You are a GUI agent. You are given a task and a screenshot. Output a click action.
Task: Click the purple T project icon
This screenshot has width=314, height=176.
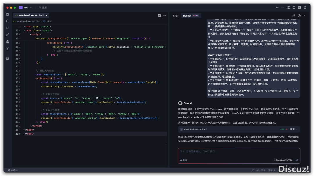tap(21, 8)
